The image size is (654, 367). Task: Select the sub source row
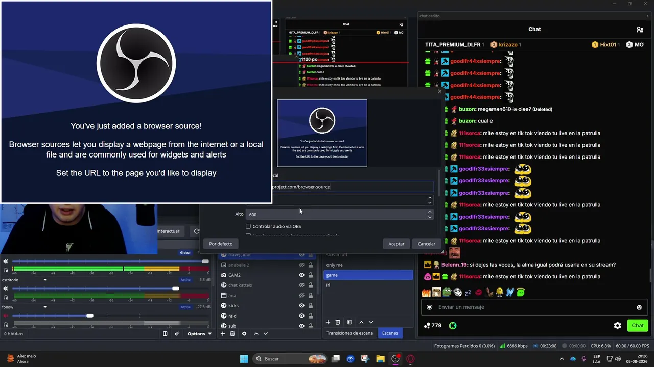click(266, 325)
